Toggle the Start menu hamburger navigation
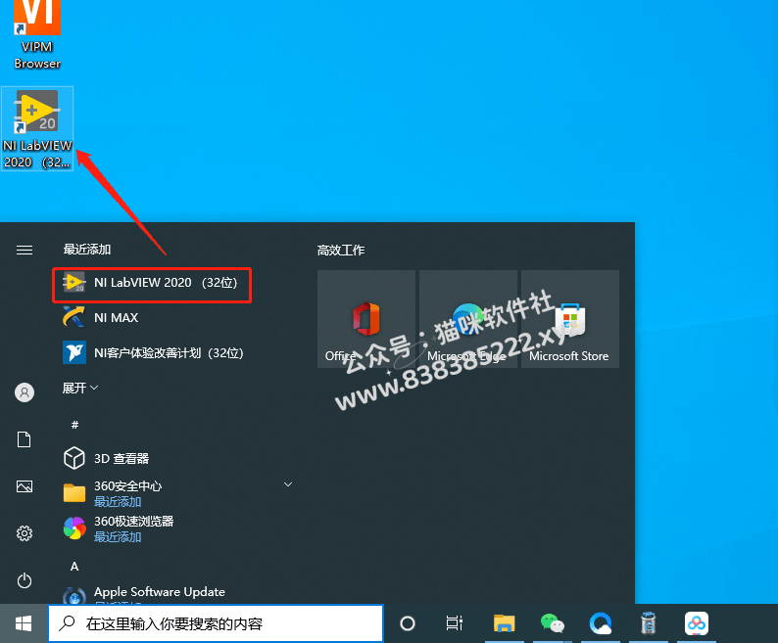This screenshot has width=778, height=643. (x=24, y=250)
